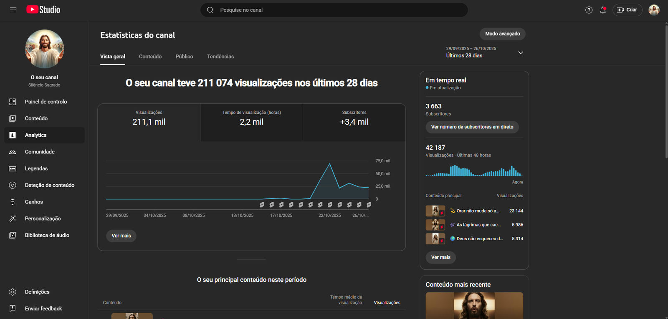The height and width of the screenshot is (319, 668).
Task: Click the YouTube Studio logo
Action: pyautogui.click(x=43, y=10)
